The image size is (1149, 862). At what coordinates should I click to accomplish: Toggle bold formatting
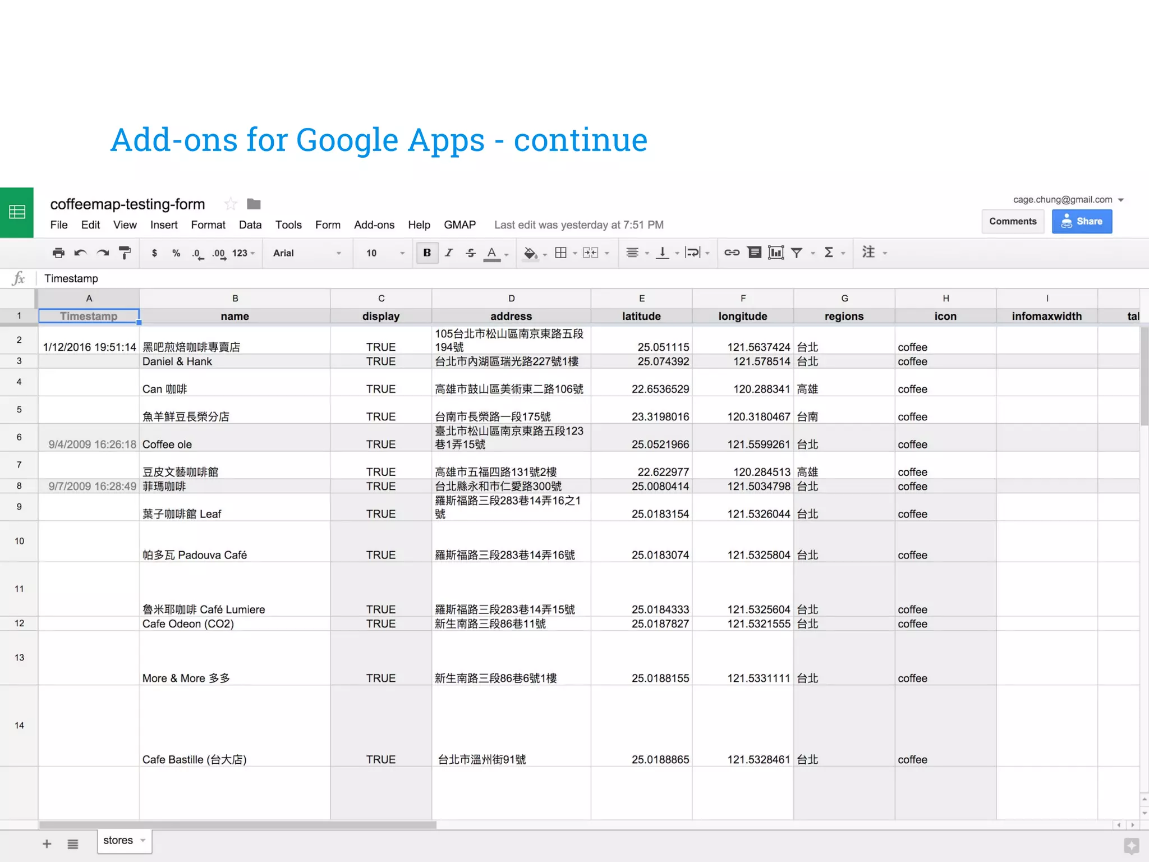427,253
